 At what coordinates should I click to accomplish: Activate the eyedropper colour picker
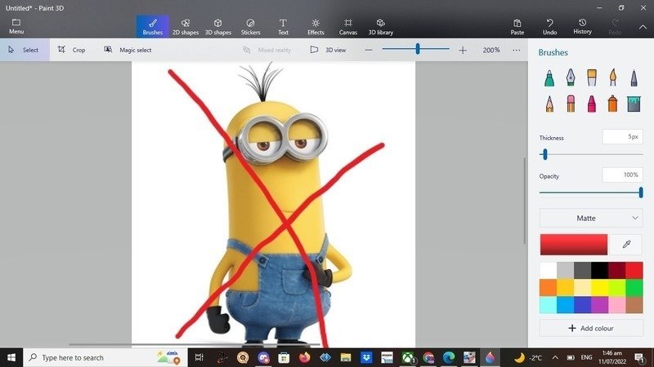click(x=627, y=244)
